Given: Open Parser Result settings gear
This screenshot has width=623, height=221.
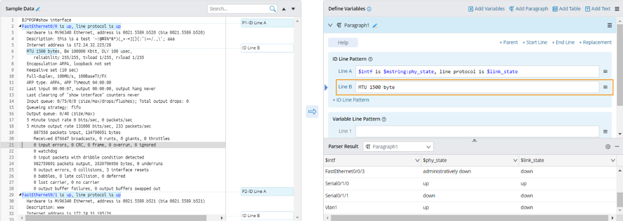Looking at the screenshot, I should coord(608,146).
